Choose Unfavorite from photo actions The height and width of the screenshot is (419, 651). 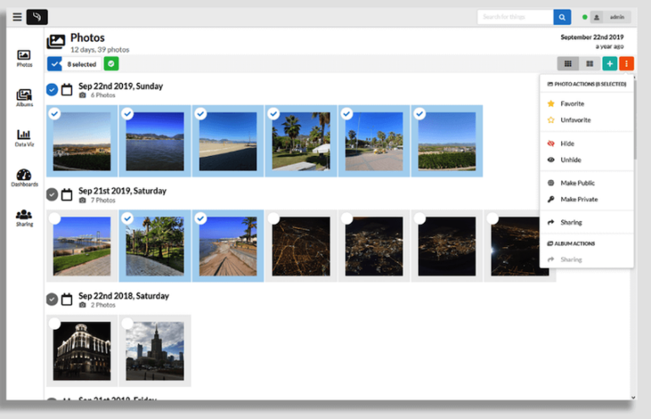(587, 120)
